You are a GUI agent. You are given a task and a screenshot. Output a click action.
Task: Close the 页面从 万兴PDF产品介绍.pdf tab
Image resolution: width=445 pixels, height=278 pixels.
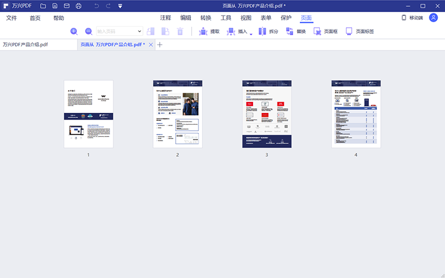point(151,44)
